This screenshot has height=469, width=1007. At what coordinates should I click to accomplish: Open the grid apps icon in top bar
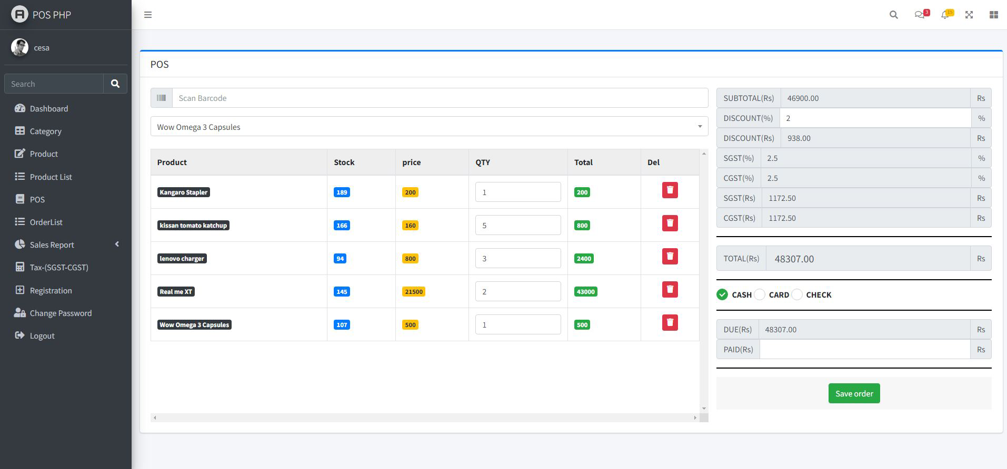pyautogui.click(x=993, y=15)
